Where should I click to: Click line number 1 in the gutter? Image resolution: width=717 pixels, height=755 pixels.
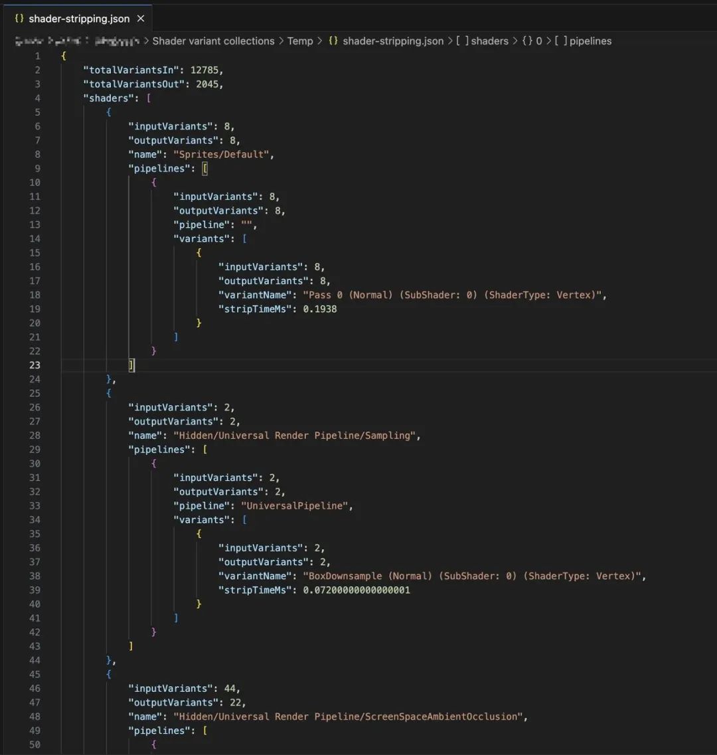point(37,56)
